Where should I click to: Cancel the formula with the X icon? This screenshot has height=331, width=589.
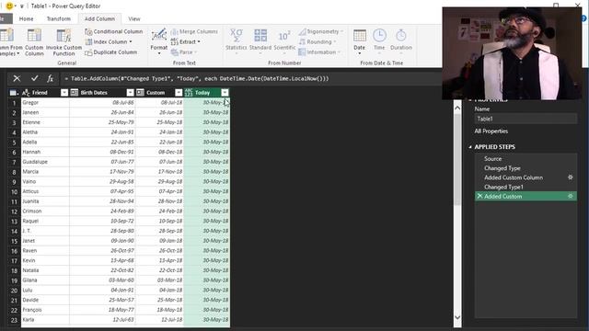pyautogui.click(x=17, y=78)
